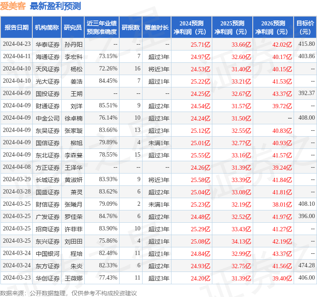Click the 2026预测净利润 header
The height and width of the screenshot is (297, 317).
click(x=273, y=28)
